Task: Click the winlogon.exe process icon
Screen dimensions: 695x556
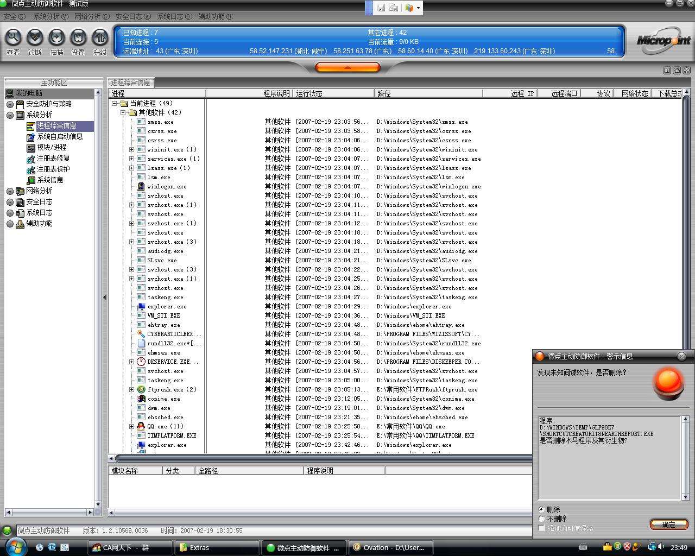Action: (x=141, y=186)
